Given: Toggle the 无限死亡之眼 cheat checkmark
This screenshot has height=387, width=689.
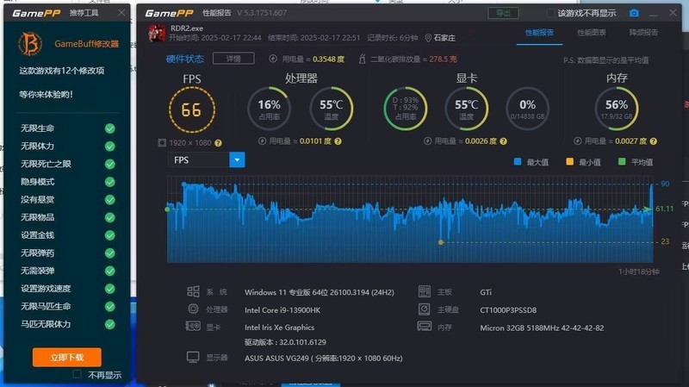Looking at the screenshot, I should pos(110,164).
